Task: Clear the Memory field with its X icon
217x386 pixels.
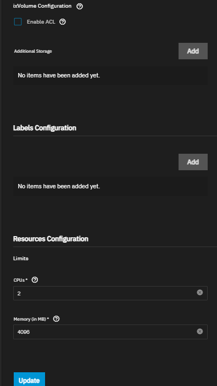Action: [200, 331]
